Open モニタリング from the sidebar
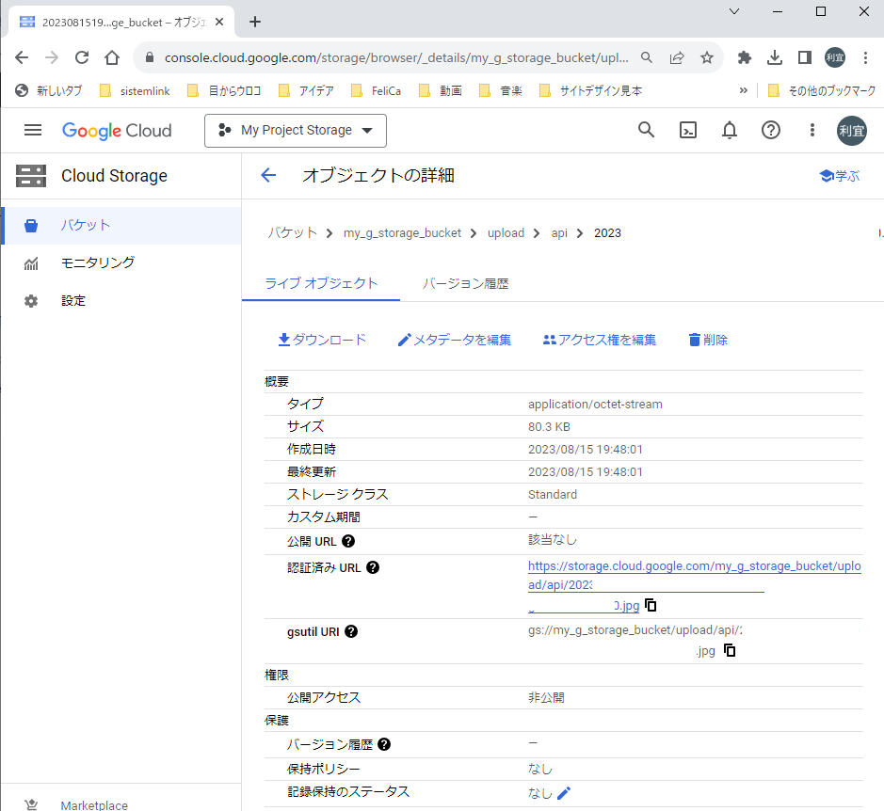Screen dimensions: 884x811 pos(97,262)
